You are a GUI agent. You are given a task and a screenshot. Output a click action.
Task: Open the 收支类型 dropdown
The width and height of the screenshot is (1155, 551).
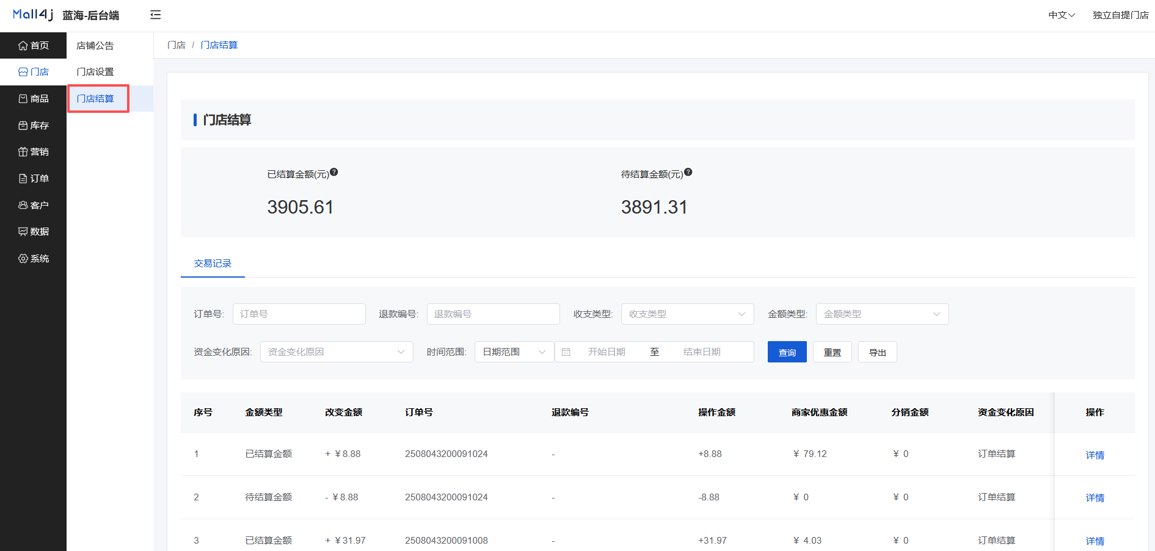click(x=688, y=314)
